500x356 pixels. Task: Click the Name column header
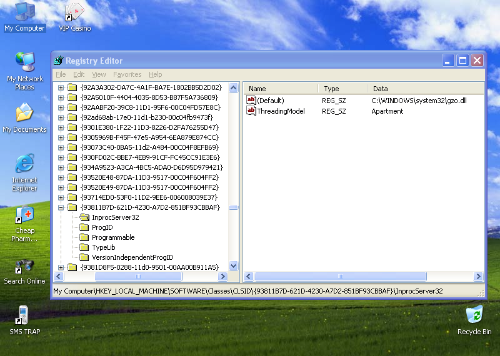(281, 89)
